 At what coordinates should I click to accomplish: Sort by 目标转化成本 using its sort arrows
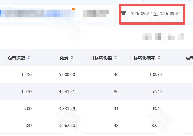(159, 57)
